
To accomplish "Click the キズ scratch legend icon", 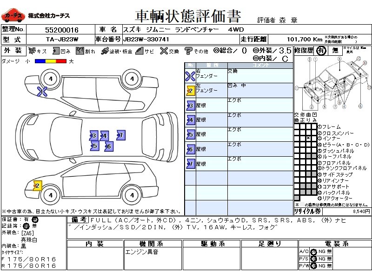I will tap(32, 51).
